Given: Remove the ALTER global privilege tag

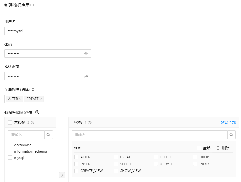Looking at the screenshot, I should pyautogui.click(x=20, y=99).
